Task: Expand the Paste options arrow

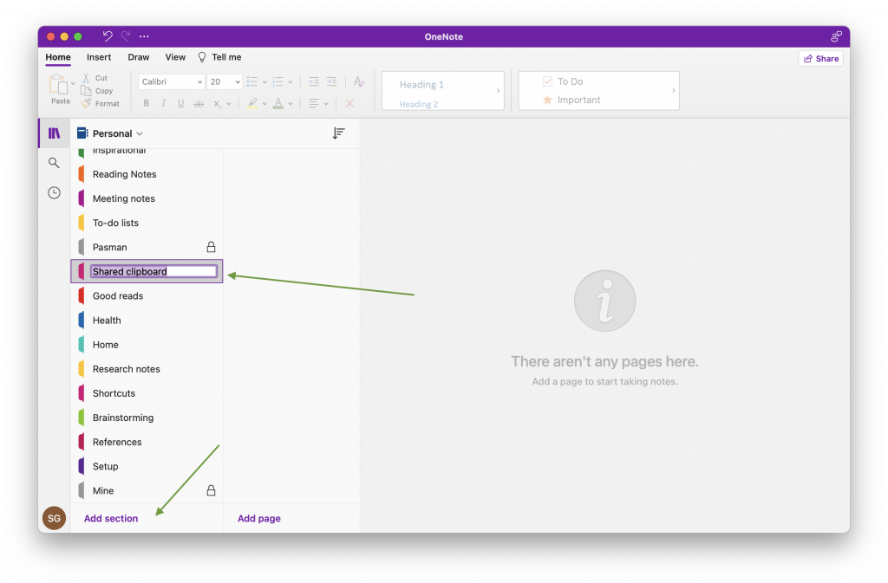Action: [73, 84]
